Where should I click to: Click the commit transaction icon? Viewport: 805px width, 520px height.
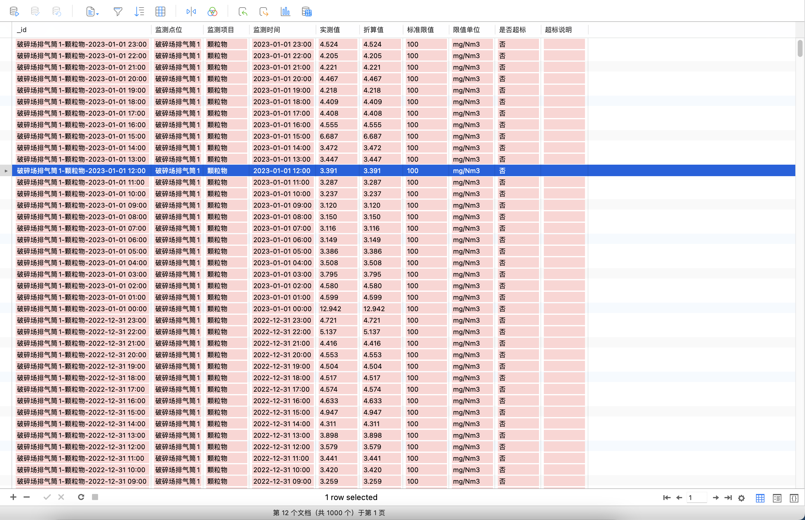35,12
